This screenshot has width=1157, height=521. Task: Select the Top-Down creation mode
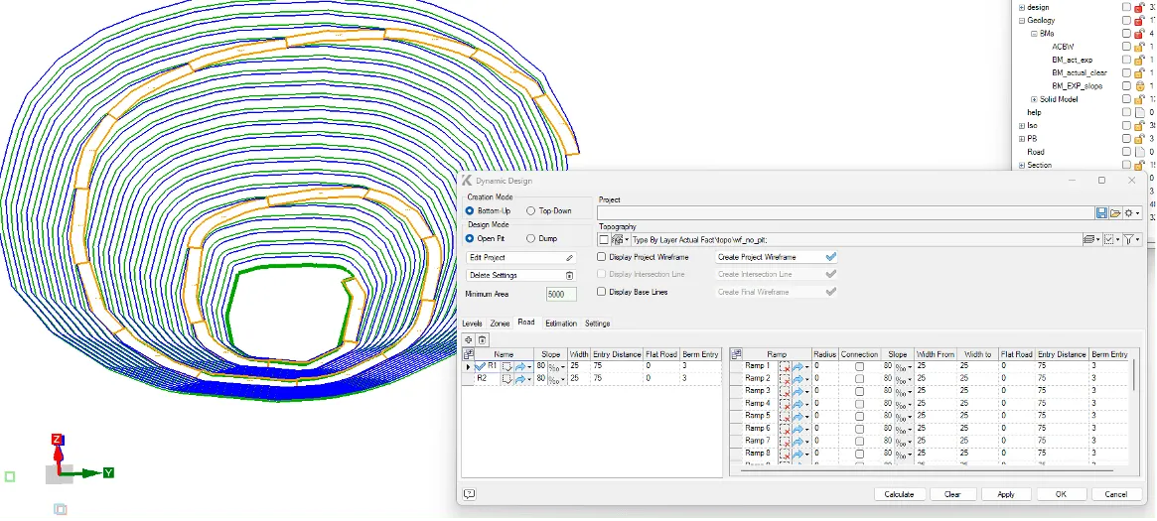[x=530, y=210]
